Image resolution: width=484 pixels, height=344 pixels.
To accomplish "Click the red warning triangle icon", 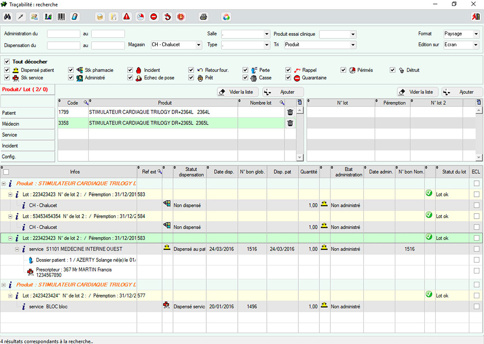I will coord(127,17).
